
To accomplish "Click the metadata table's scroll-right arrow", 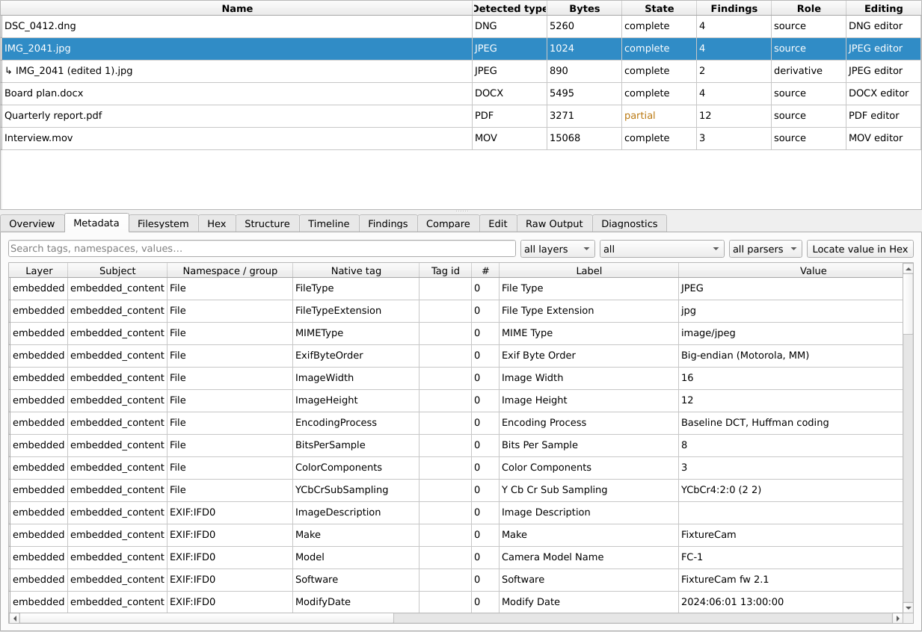I will click(x=898, y=619).
